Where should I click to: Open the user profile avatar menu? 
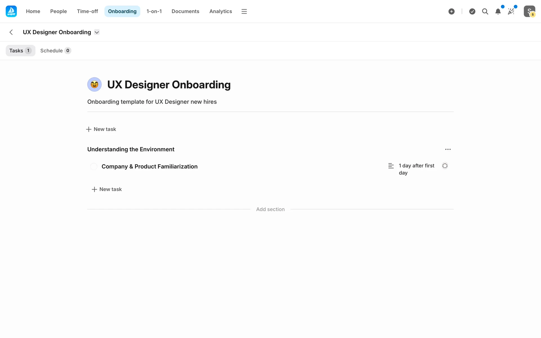pos(529,11)
